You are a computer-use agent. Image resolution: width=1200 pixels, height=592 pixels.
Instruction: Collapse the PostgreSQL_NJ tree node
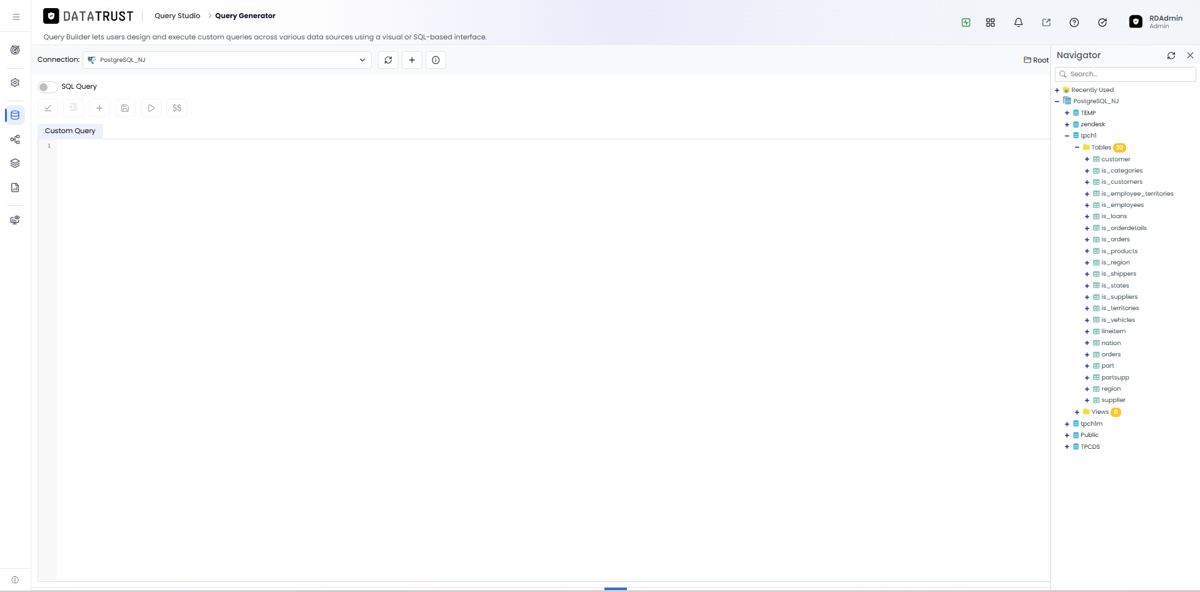point(1057,101)
